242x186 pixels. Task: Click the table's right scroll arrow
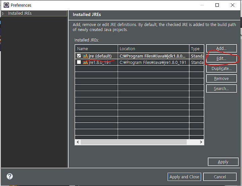201,142
